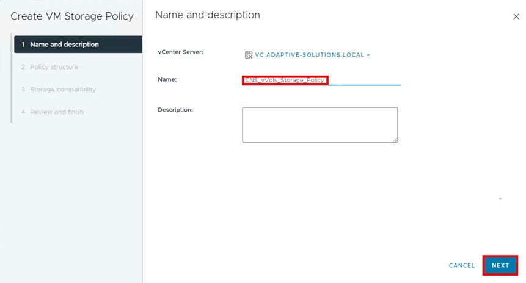Click the Name and description heading
Viewport: 526px width, 283px height.
tap(207, 15)
